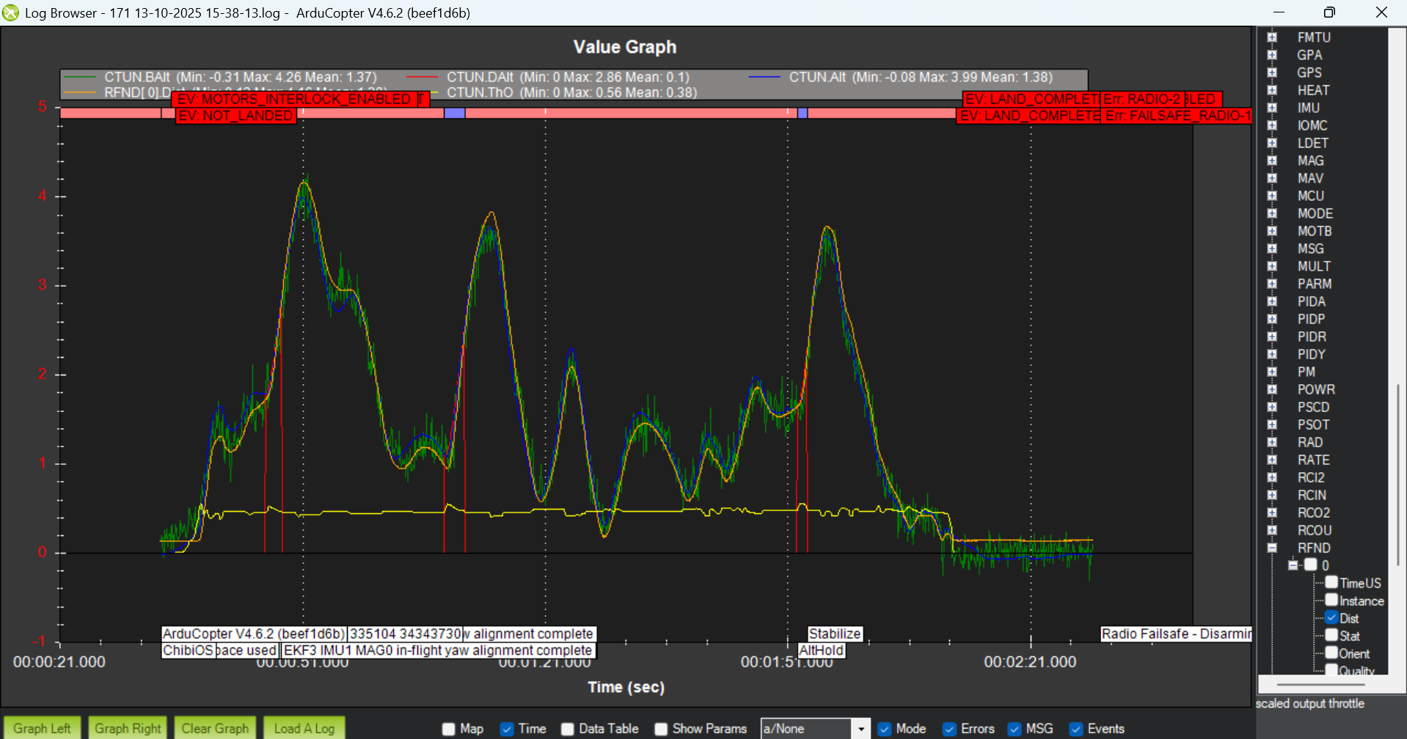Click the Clear Graph button
1407x739 pixels.
(x=215, y=728)
